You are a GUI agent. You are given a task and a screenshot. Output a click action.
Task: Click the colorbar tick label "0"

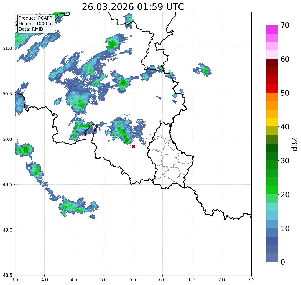click(283, 262)
